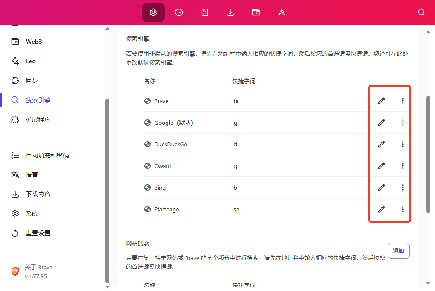Image resolution: width=435 pixels, height=291 pixels.
Task: Open more actions for Startpage engine
Action: click(403, 209)
